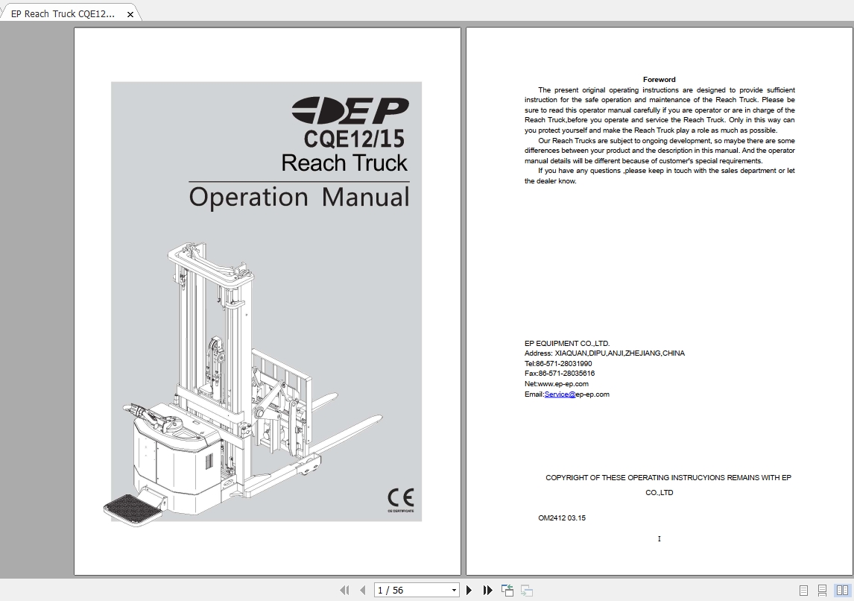Screen dimensions: 854x601
Task: Click the OM2412 03.15 document code
Action: click(x=562, y=518)
